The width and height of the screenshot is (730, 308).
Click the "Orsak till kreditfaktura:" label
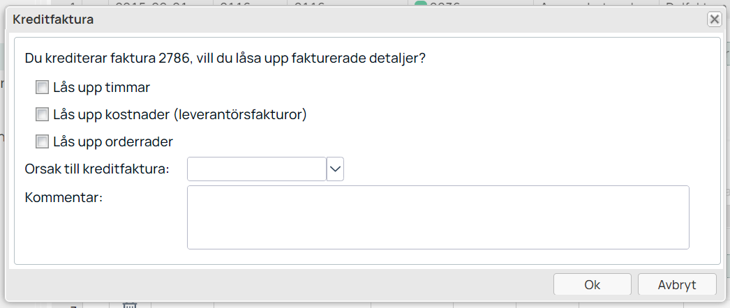click(97, 169)
